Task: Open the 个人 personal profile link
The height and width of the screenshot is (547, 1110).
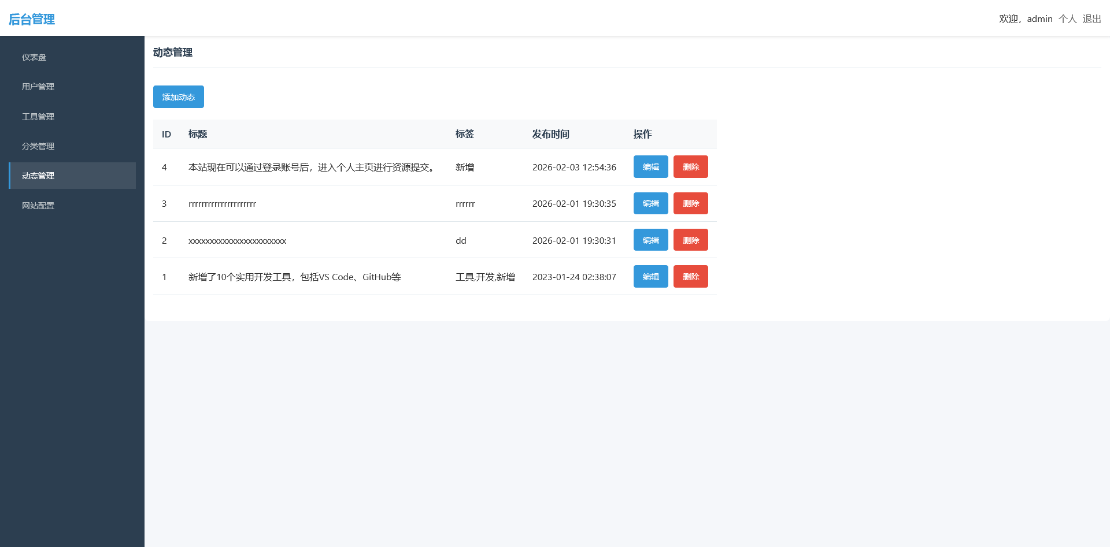Action: click(x=1067, y=18)
